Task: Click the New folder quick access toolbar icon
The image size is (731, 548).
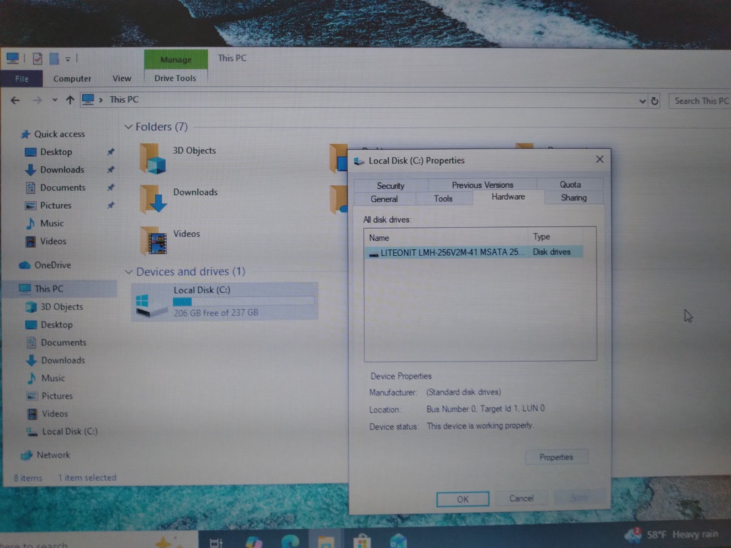Action: tap(54, 58)
